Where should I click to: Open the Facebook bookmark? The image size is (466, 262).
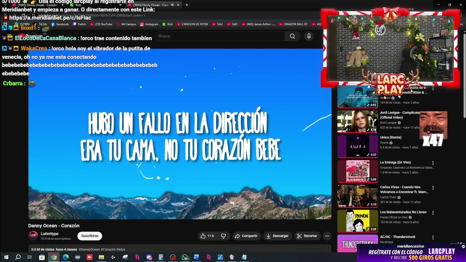coord(60,24)
